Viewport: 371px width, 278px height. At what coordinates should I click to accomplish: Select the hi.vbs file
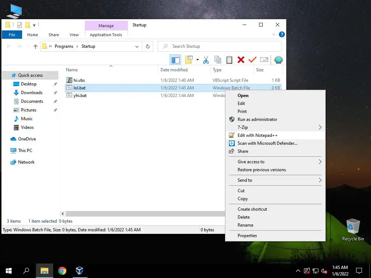coord(173,80)
